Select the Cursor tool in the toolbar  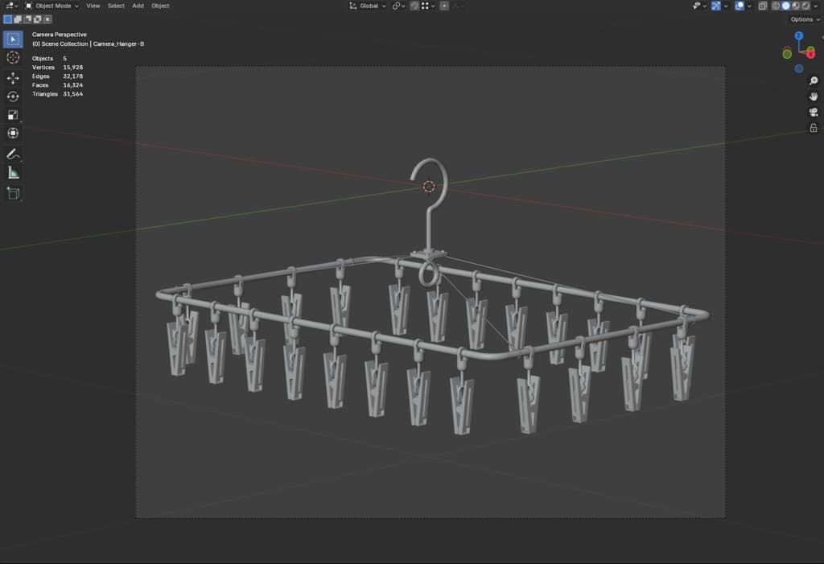pyautogui.click(x=13, y=58)
